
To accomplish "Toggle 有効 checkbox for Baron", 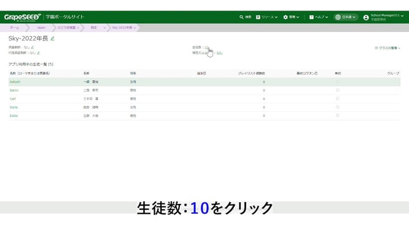I will click(x=338, y=90).
